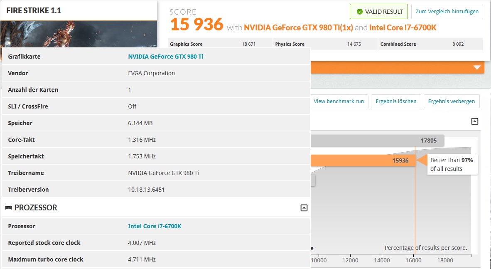This screenshot has width=491, height=269.
Task: Click the turbo core clock 4.711 MHz value
Action: (142, 259)
